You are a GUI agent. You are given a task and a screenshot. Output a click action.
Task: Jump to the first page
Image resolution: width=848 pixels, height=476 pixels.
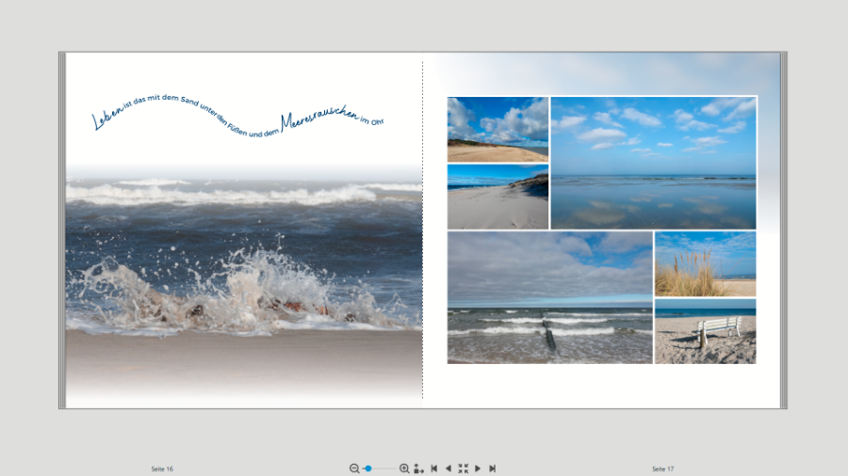tap(433, 468)
